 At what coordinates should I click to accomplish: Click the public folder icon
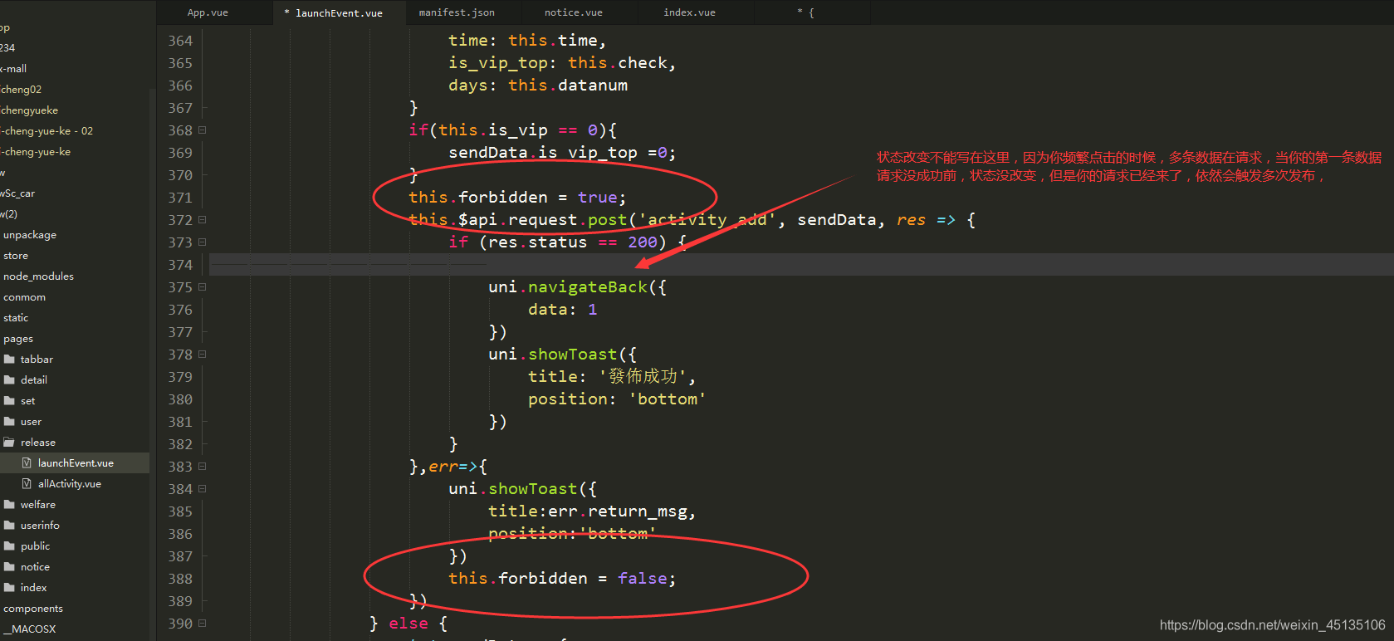point(9,546)
